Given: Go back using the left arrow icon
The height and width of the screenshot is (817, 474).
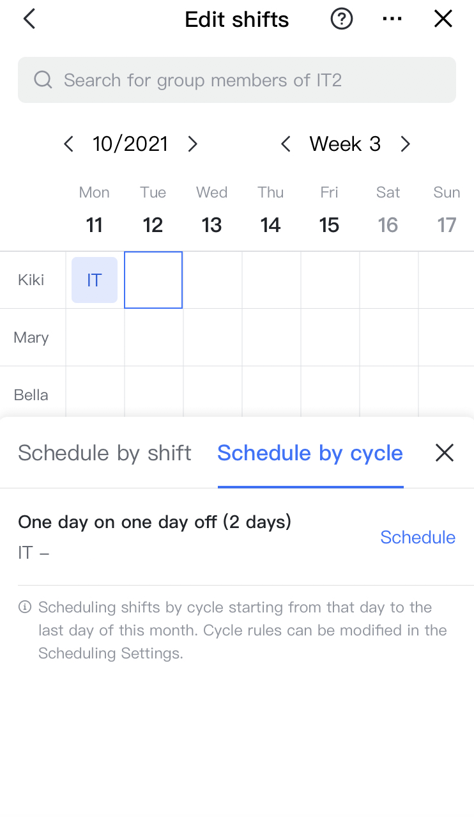Looking at the screenshot, I should click(29, 19).
